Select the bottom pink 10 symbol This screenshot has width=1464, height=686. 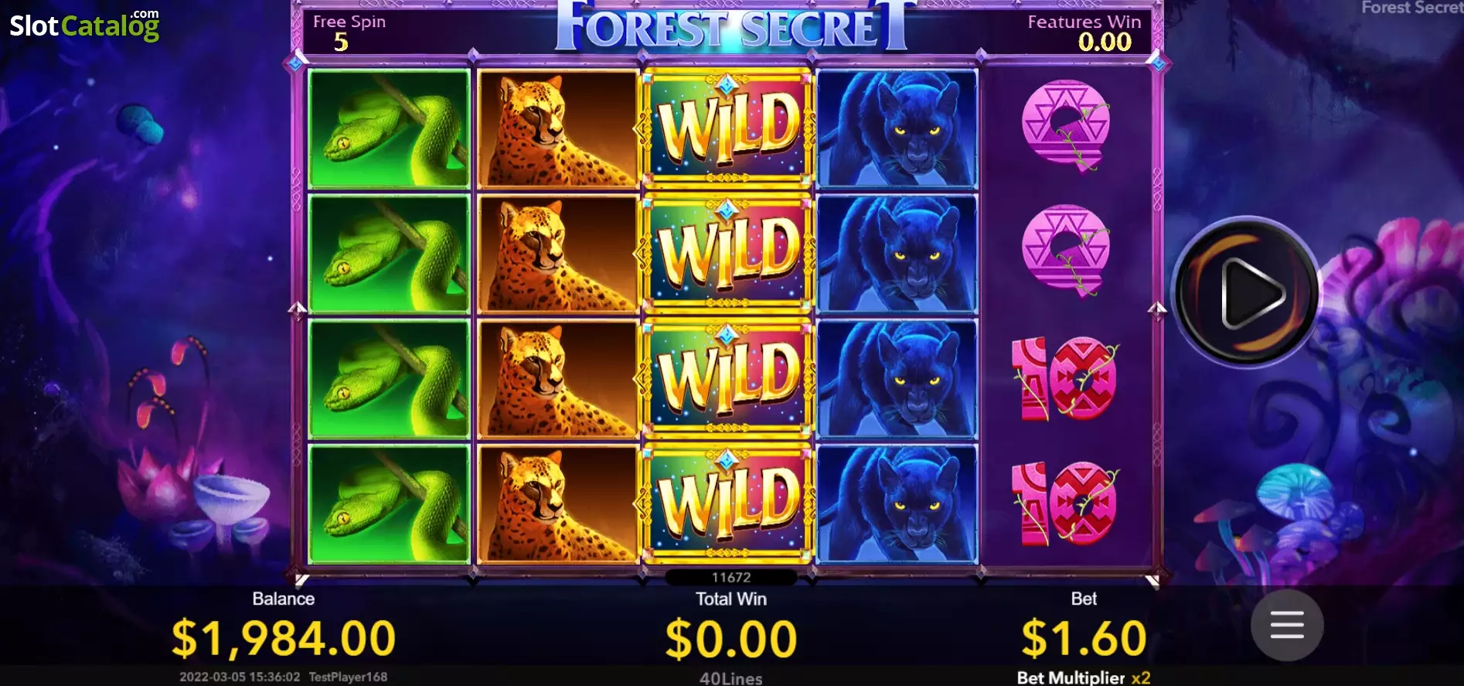pos(1064,503)
